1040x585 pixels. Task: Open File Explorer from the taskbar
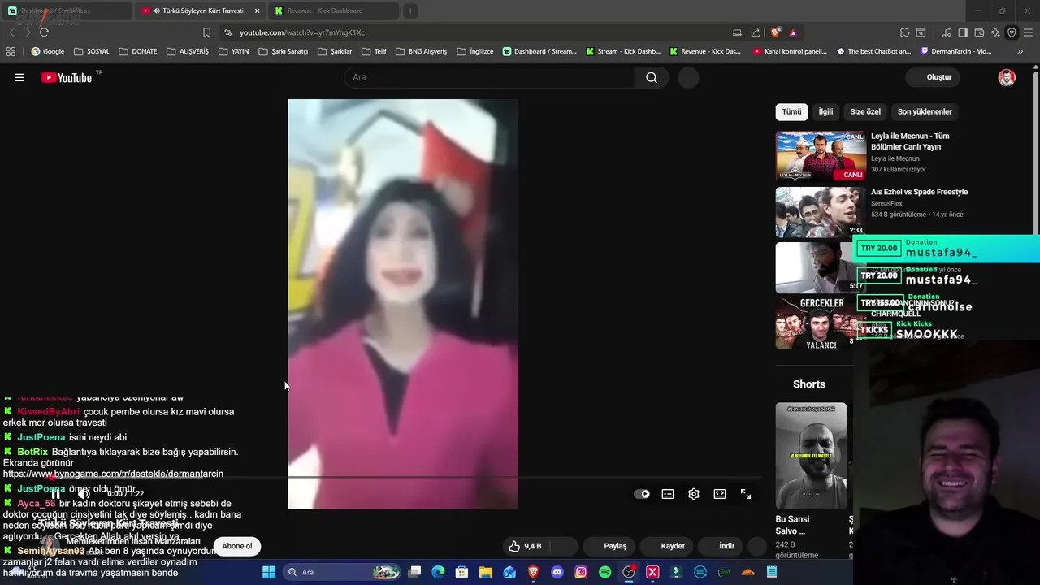pos(486,572)
